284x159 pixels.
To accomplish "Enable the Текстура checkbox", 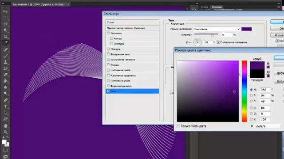I will coord(111,44).
